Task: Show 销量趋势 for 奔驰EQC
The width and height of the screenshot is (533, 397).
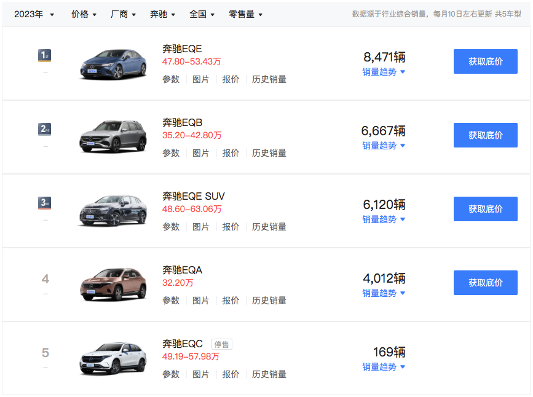Action: (384, 367)
